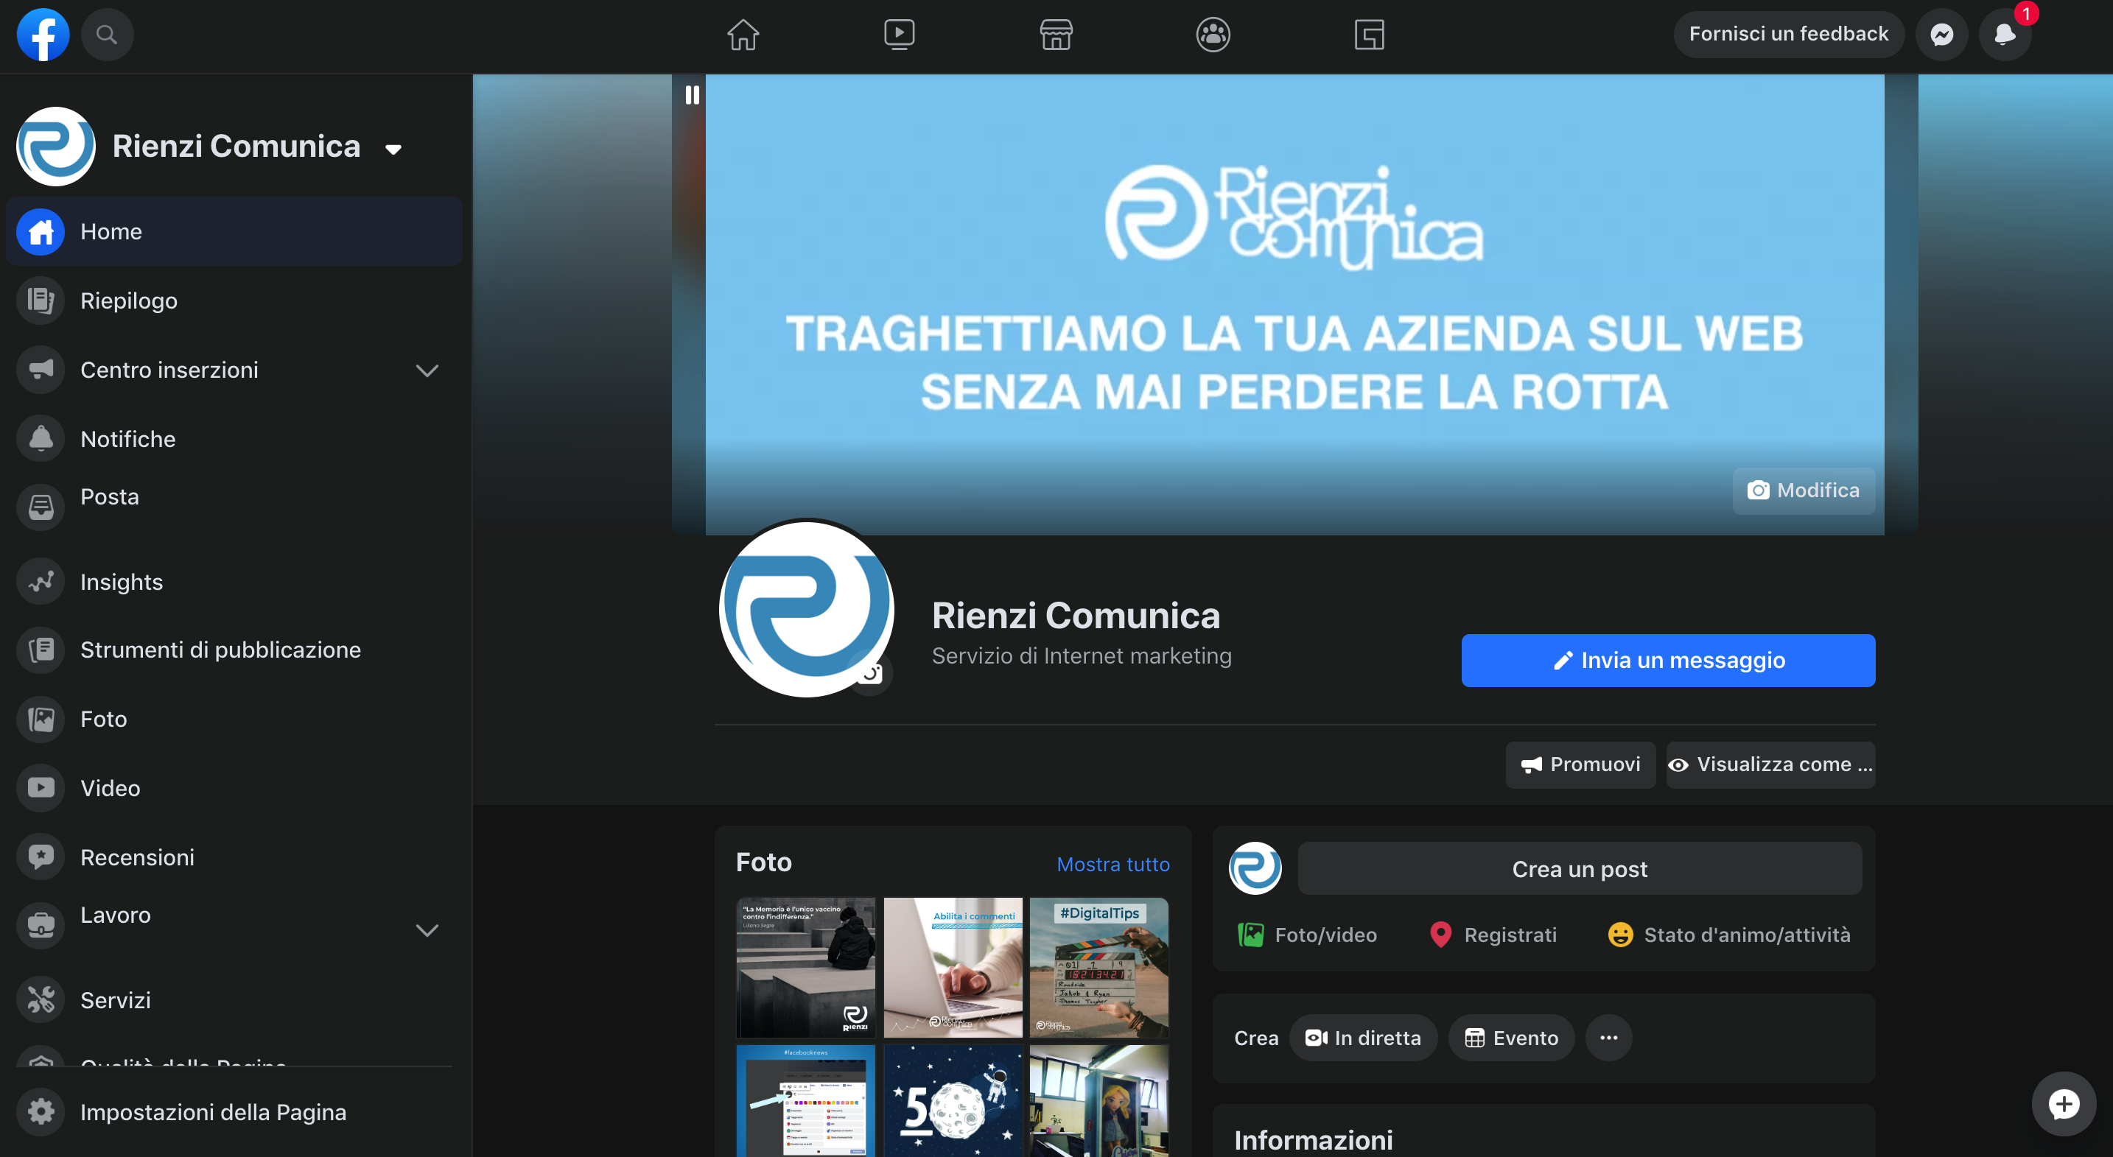Image resolution: width=2113 pixels, height=1157 pixels.
Task: Open Messenger chats
Action: tap(1941, 34)
